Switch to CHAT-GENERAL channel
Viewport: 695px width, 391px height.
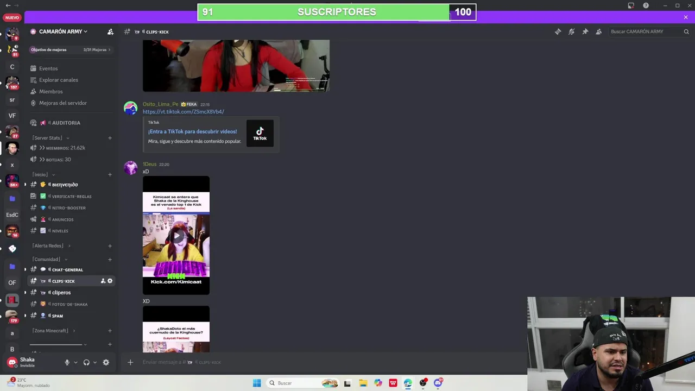(71, 269)
